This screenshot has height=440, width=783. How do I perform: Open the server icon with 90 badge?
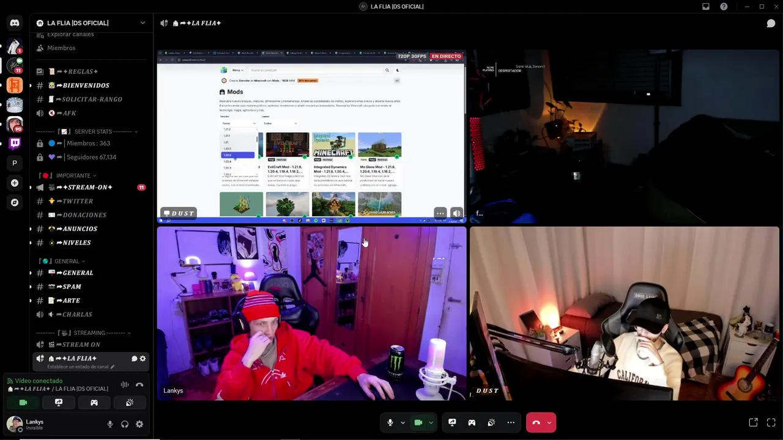tap(15, 124)
